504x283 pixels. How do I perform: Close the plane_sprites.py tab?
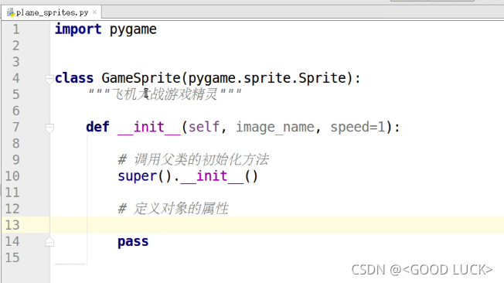[x=94, y=12]
